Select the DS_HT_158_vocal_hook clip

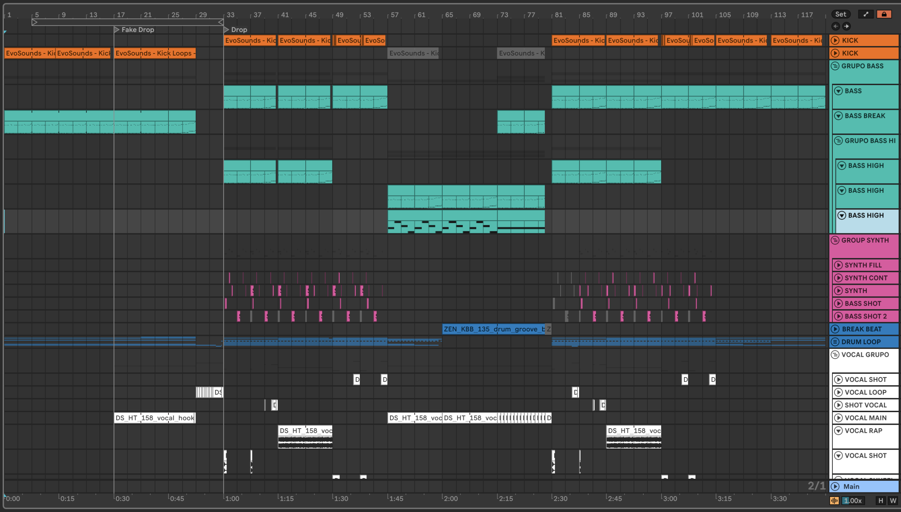[155, 418]
